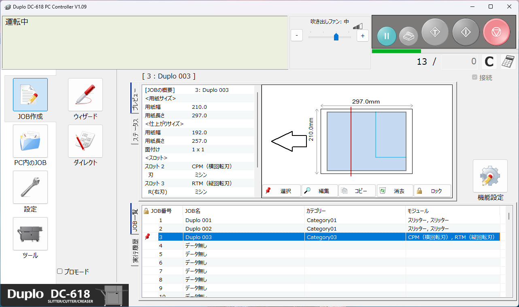Click the 編集 edit button

click(x=319, y=191)
